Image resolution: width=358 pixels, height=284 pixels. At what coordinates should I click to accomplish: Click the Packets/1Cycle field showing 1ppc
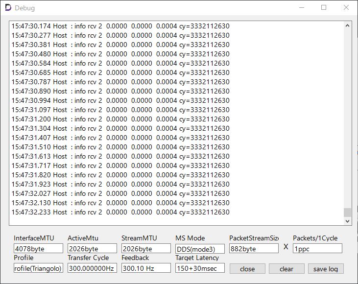[x=317, y=248]
